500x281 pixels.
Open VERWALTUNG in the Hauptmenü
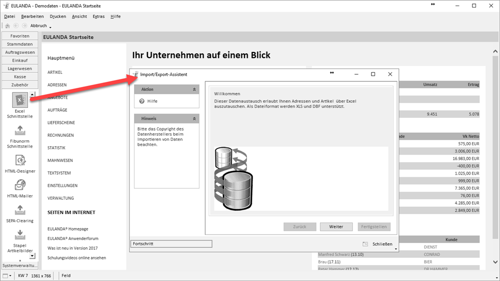click(x=60, y=198)
